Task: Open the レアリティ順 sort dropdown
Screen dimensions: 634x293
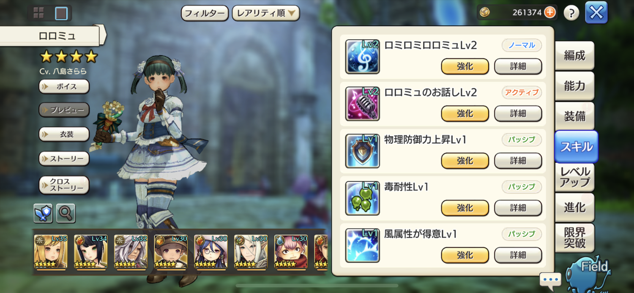Action: (266, 13)
